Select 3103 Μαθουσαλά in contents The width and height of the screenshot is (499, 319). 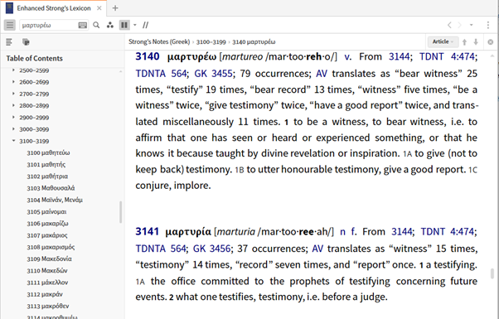tap(51, 188)
